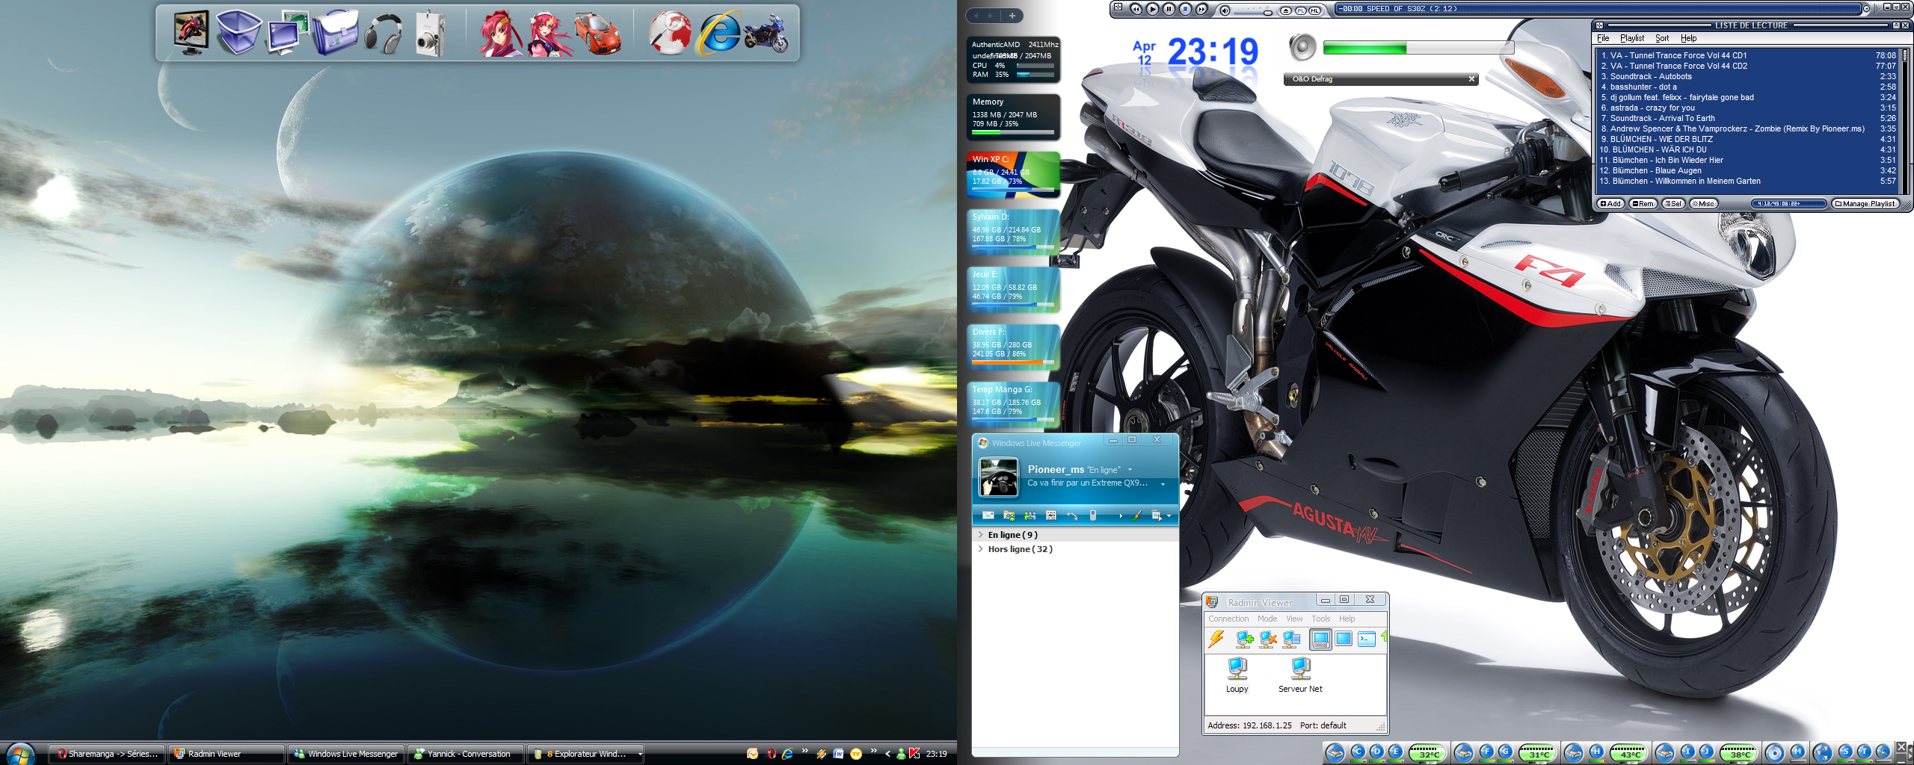Open the camera icon in the dock
This screenshot has height=765, width=1914.
(431, 33)
